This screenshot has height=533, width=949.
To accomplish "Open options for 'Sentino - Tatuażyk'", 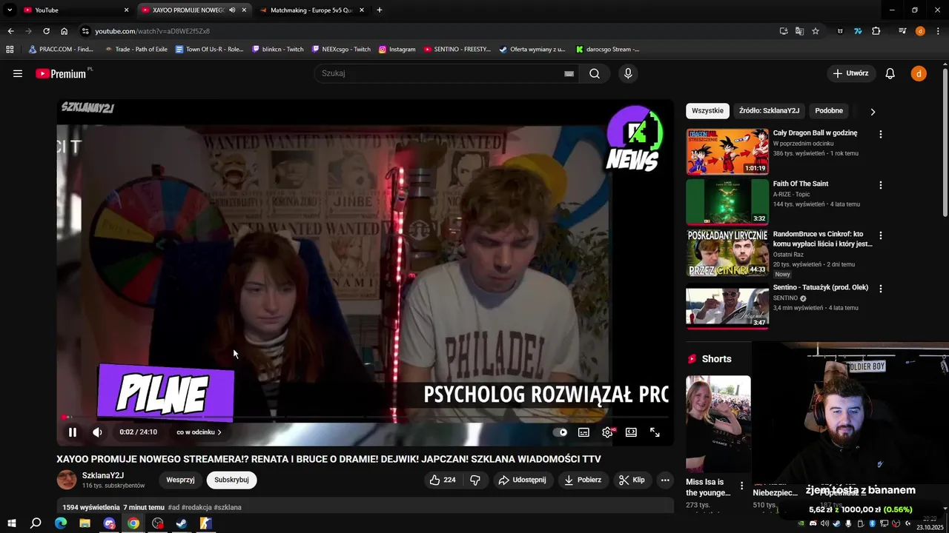I will (881, 289).
